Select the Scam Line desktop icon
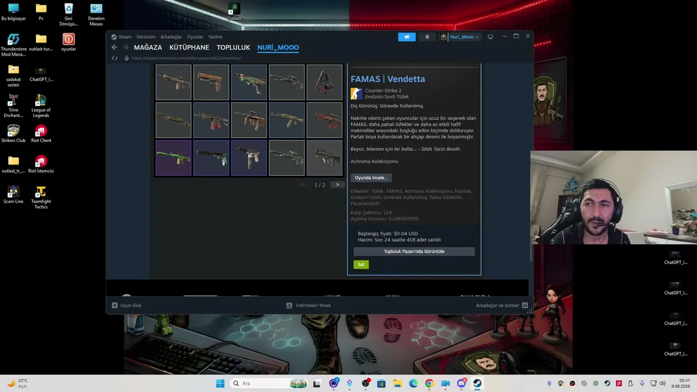The height and width of the screenshot is (392, 697). tap(14, 195)
